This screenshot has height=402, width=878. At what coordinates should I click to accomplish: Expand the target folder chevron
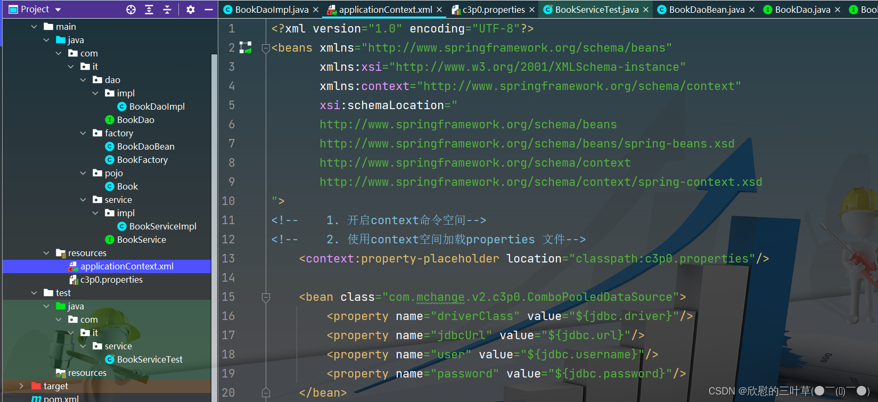[x=21, y=385]
